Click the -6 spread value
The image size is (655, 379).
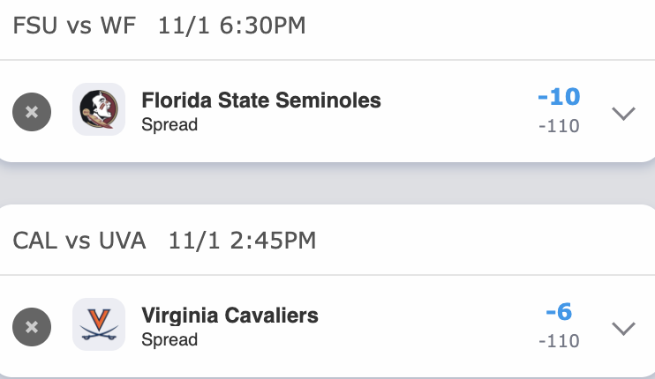(559, 312)
